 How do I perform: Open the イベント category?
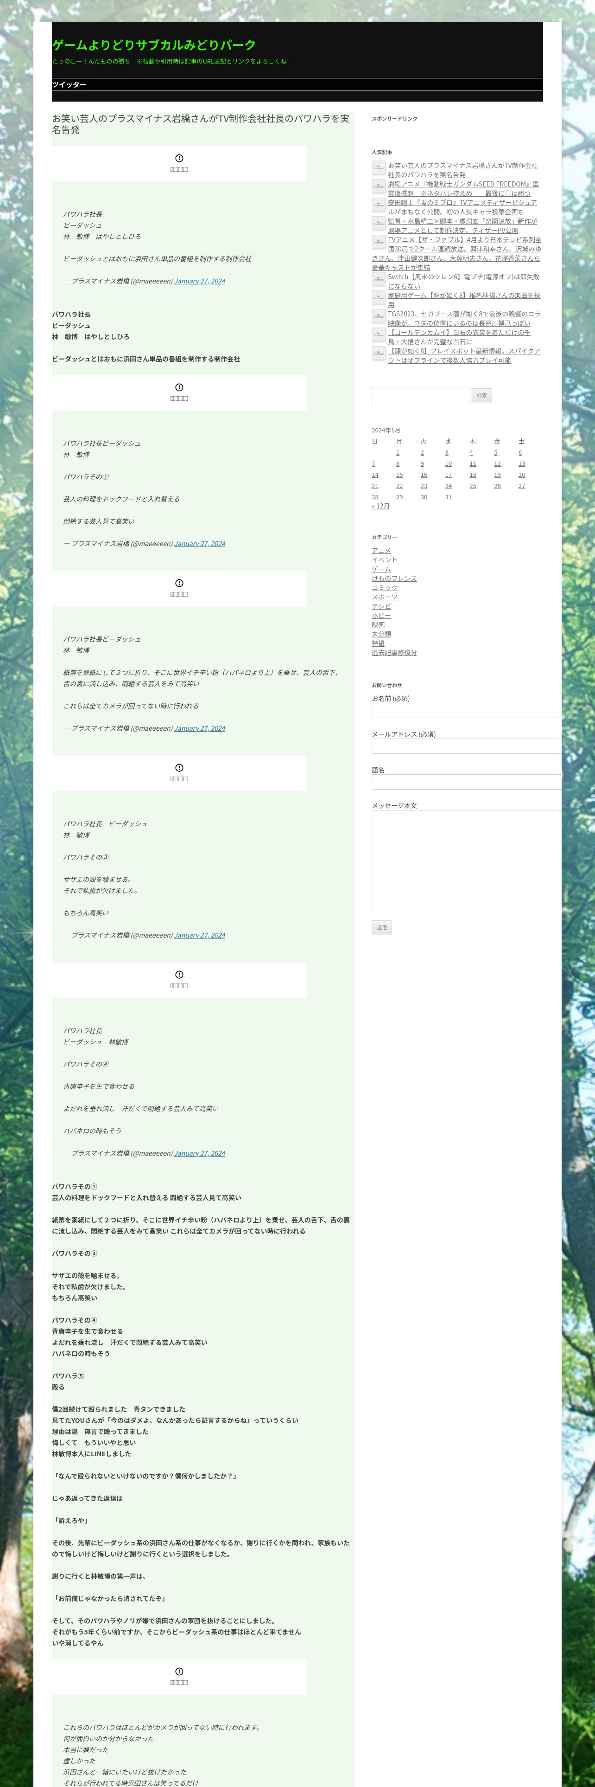[385, 560]
